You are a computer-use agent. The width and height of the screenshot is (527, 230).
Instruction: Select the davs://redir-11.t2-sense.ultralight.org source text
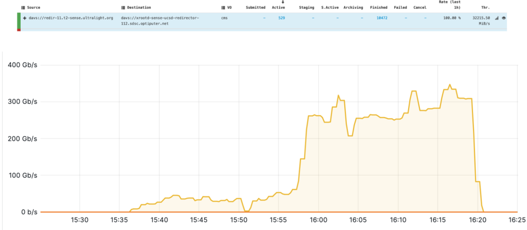[67, 18]
